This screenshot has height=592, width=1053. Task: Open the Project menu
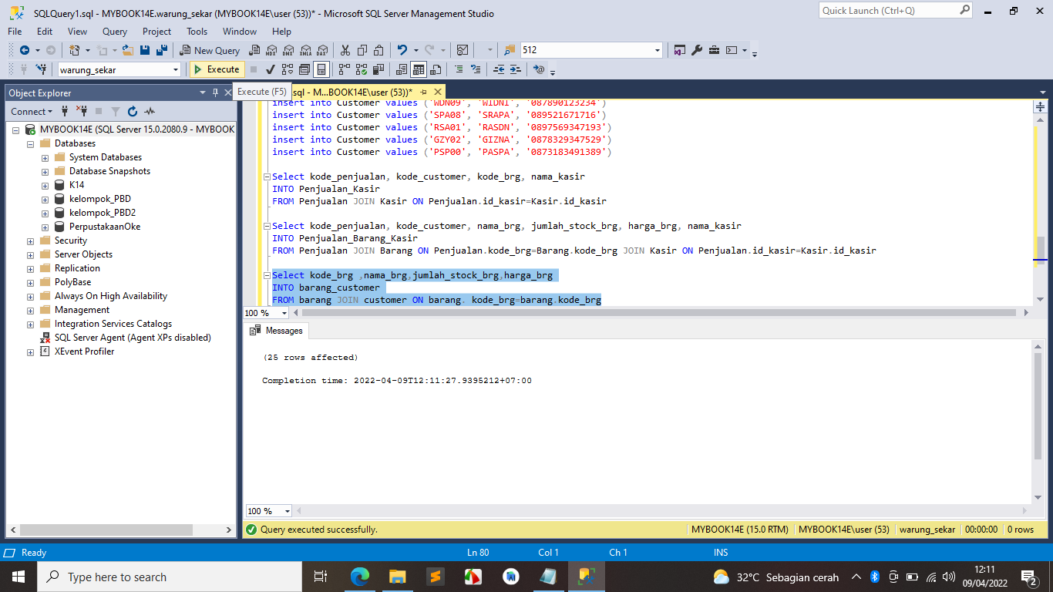(x=156, y=32)
